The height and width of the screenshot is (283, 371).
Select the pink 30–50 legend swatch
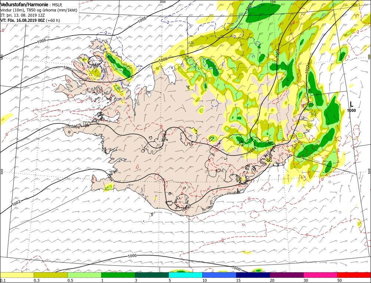(321, 275)
